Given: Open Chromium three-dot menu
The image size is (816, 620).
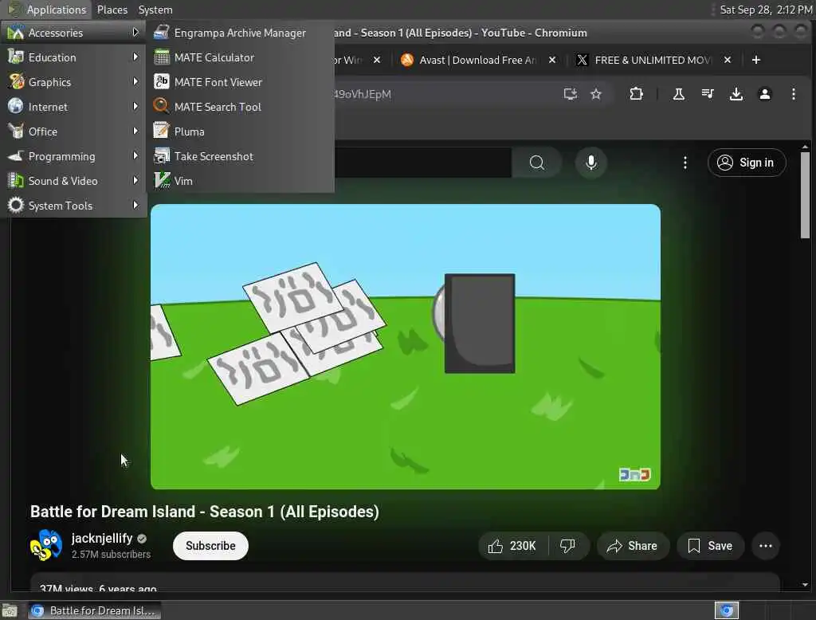Looking at the screenshot, I should tap(793, 94).
